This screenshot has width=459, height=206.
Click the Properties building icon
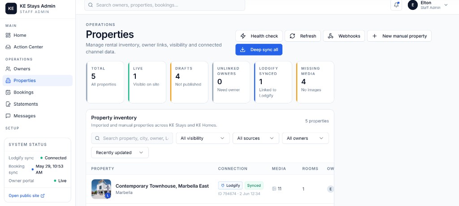8,81
